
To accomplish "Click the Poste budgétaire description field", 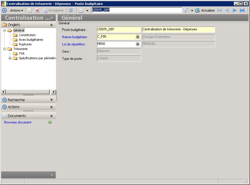I will coord(179,29).
